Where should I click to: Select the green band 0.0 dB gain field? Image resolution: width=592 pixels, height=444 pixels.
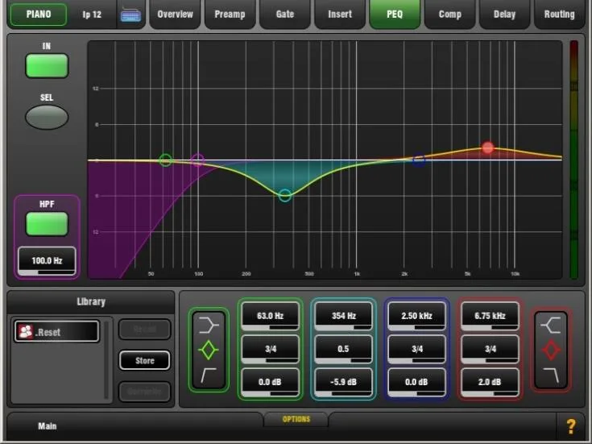tap(270, 382)
